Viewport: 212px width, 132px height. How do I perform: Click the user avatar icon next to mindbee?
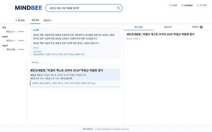[x=182, y=5]
